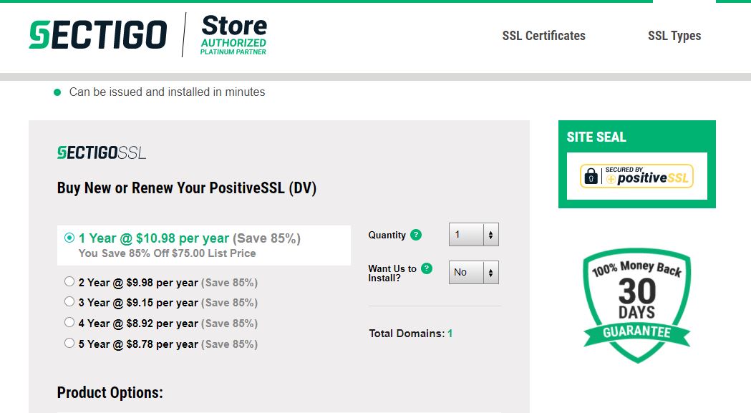
Task: Pick the 4 Year @ $8.92 option
Action: [x=69, y=322]
